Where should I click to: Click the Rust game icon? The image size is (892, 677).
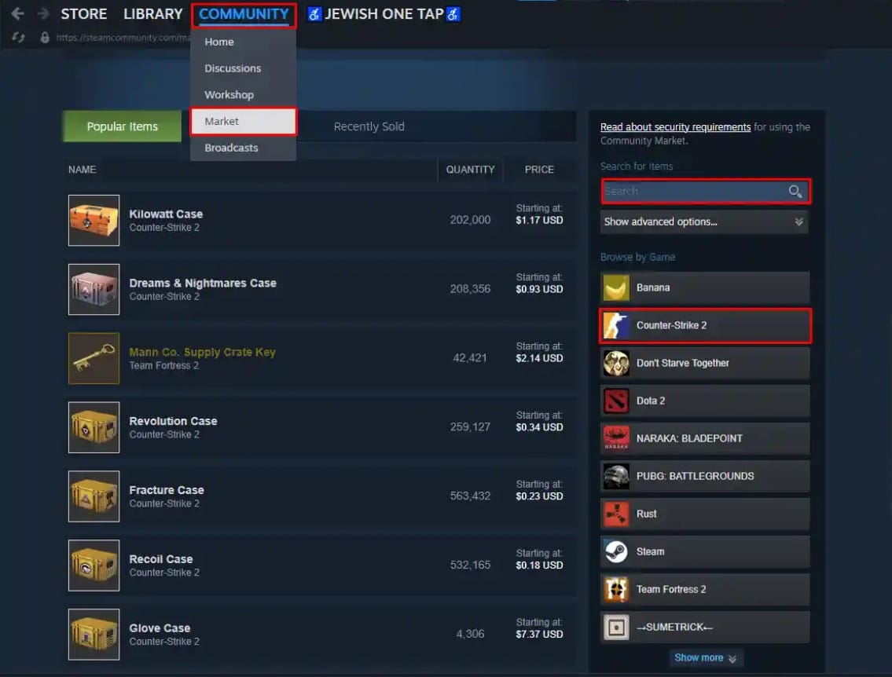(616, 514)
